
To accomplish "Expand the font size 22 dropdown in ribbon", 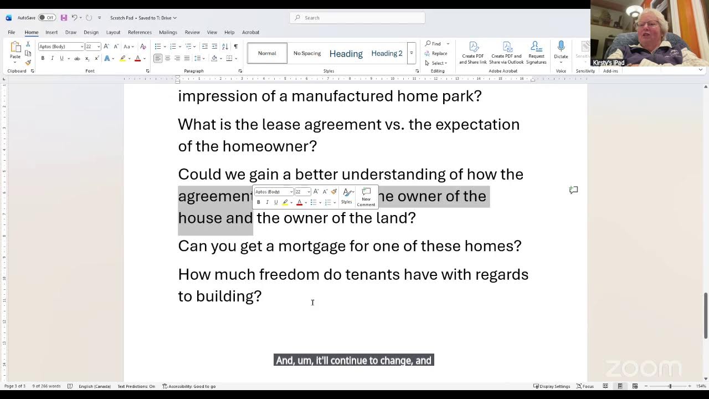I will [99, 47].
